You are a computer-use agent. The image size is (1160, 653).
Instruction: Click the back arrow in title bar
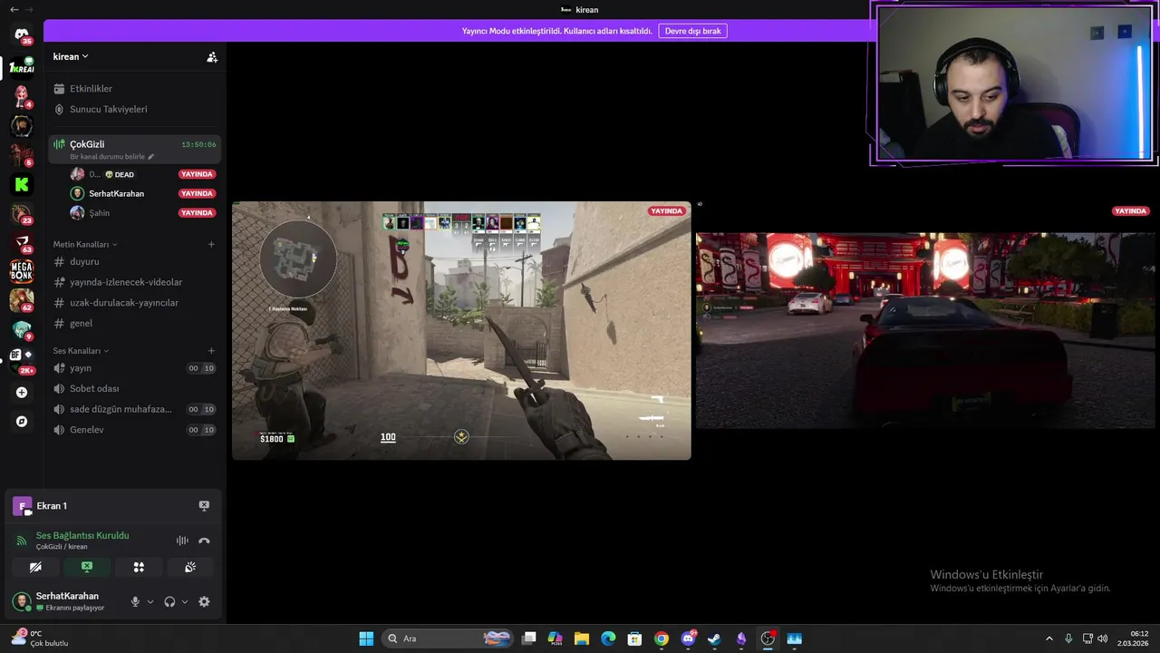[14, 9]
